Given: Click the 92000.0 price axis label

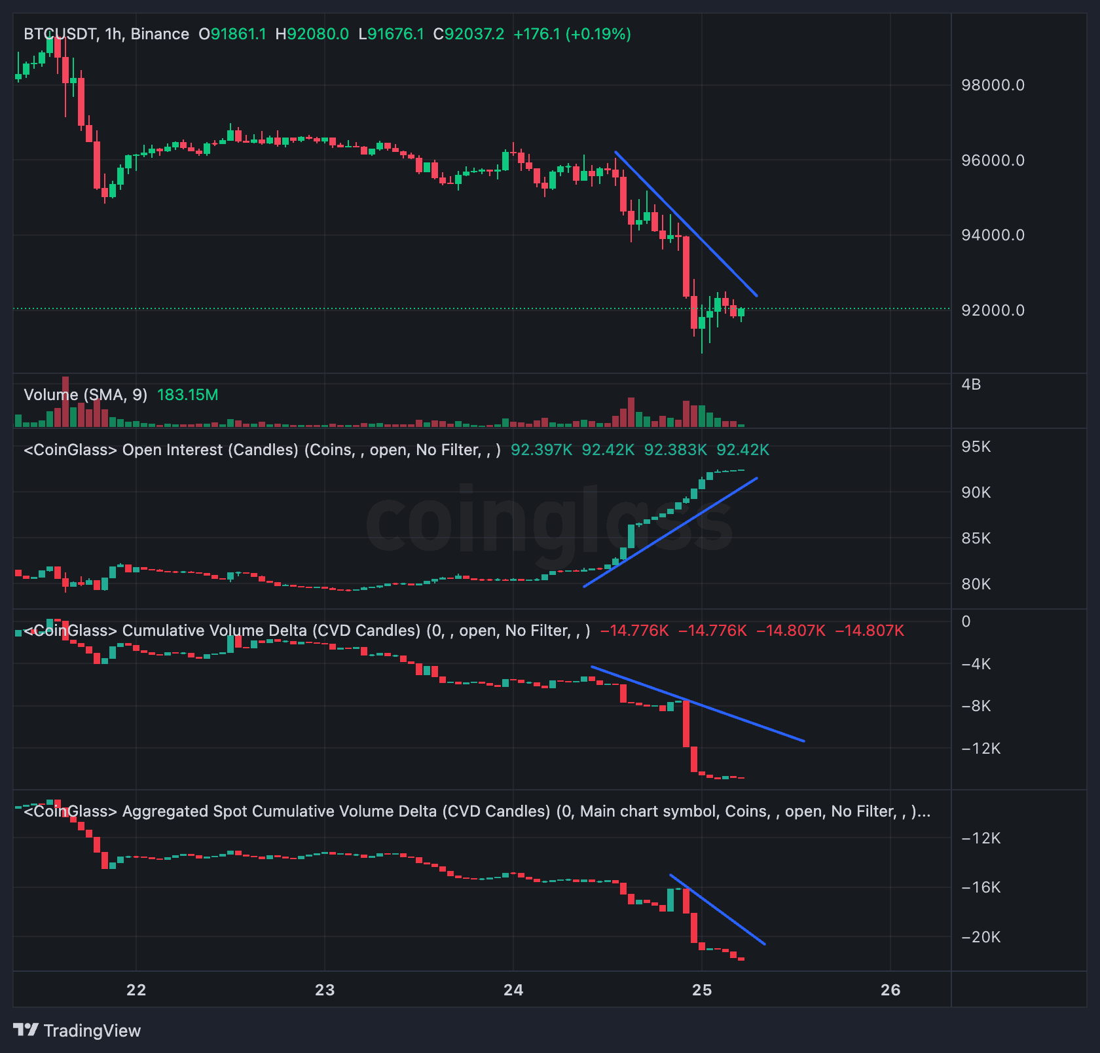Looking at the screenshot, I should coord(993,310).
